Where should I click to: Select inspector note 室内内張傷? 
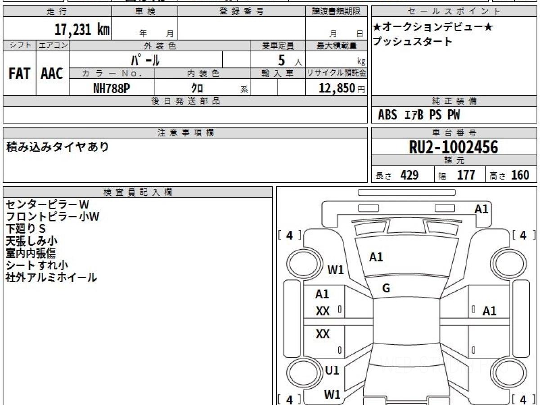click(31, 253)
